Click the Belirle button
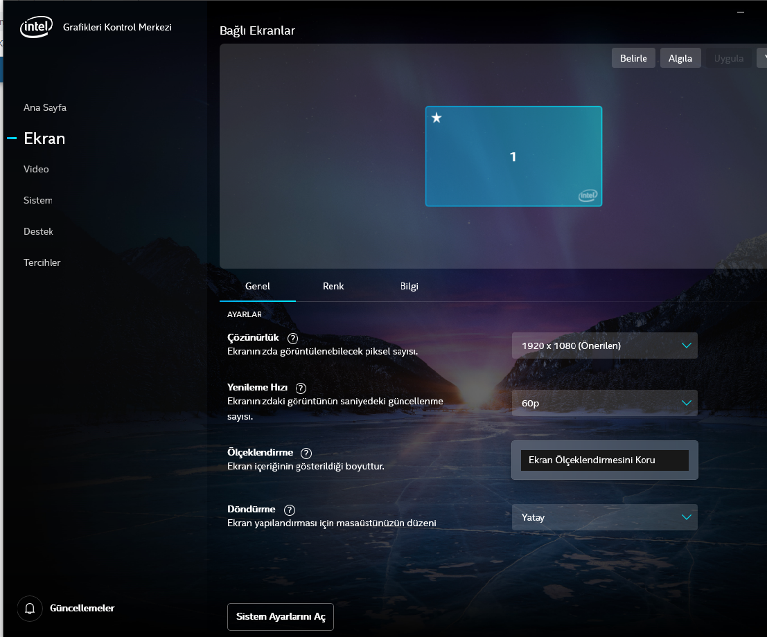Screen dimensions: 767x637 633,58
